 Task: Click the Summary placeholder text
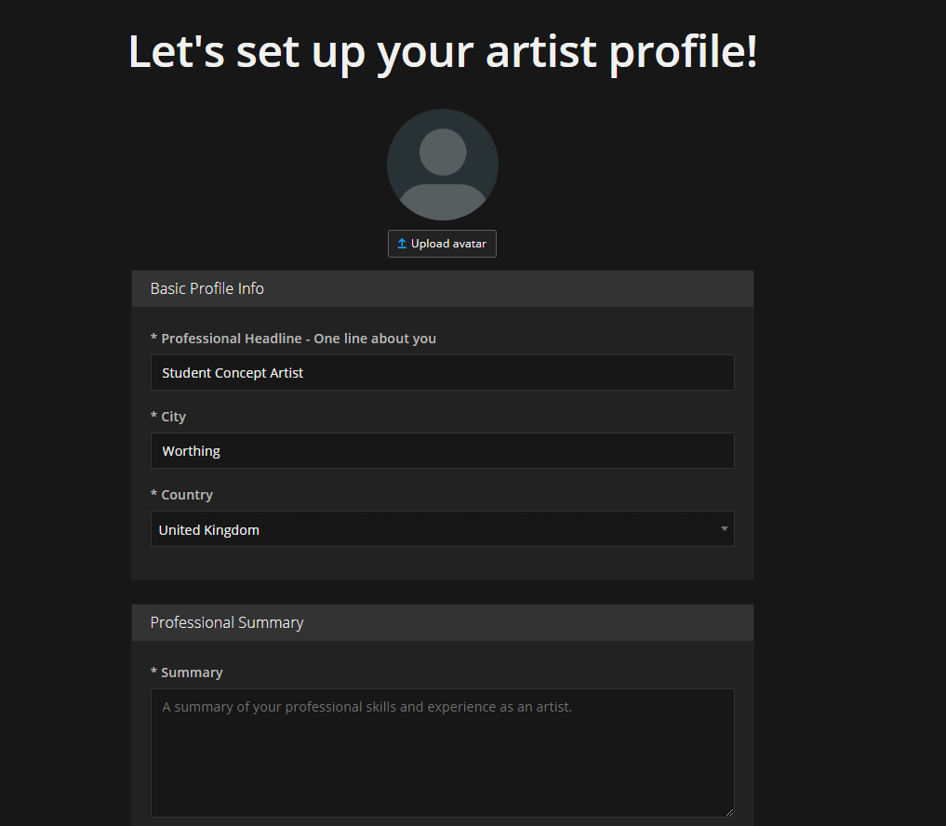(x=366, y=707)
